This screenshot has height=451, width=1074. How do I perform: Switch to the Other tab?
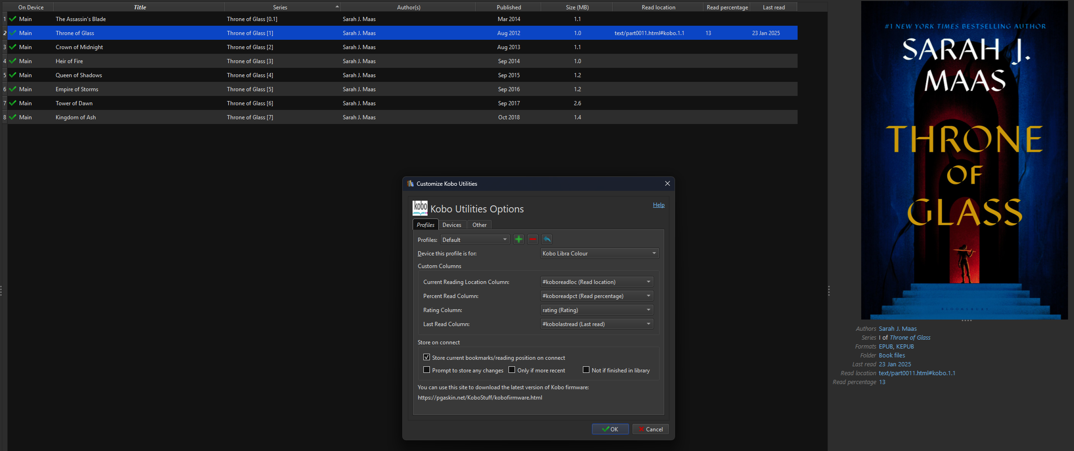[479, 225]
